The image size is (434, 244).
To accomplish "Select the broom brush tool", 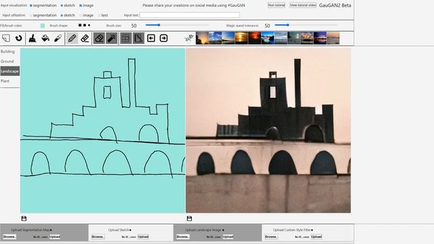I will point(33,38).
